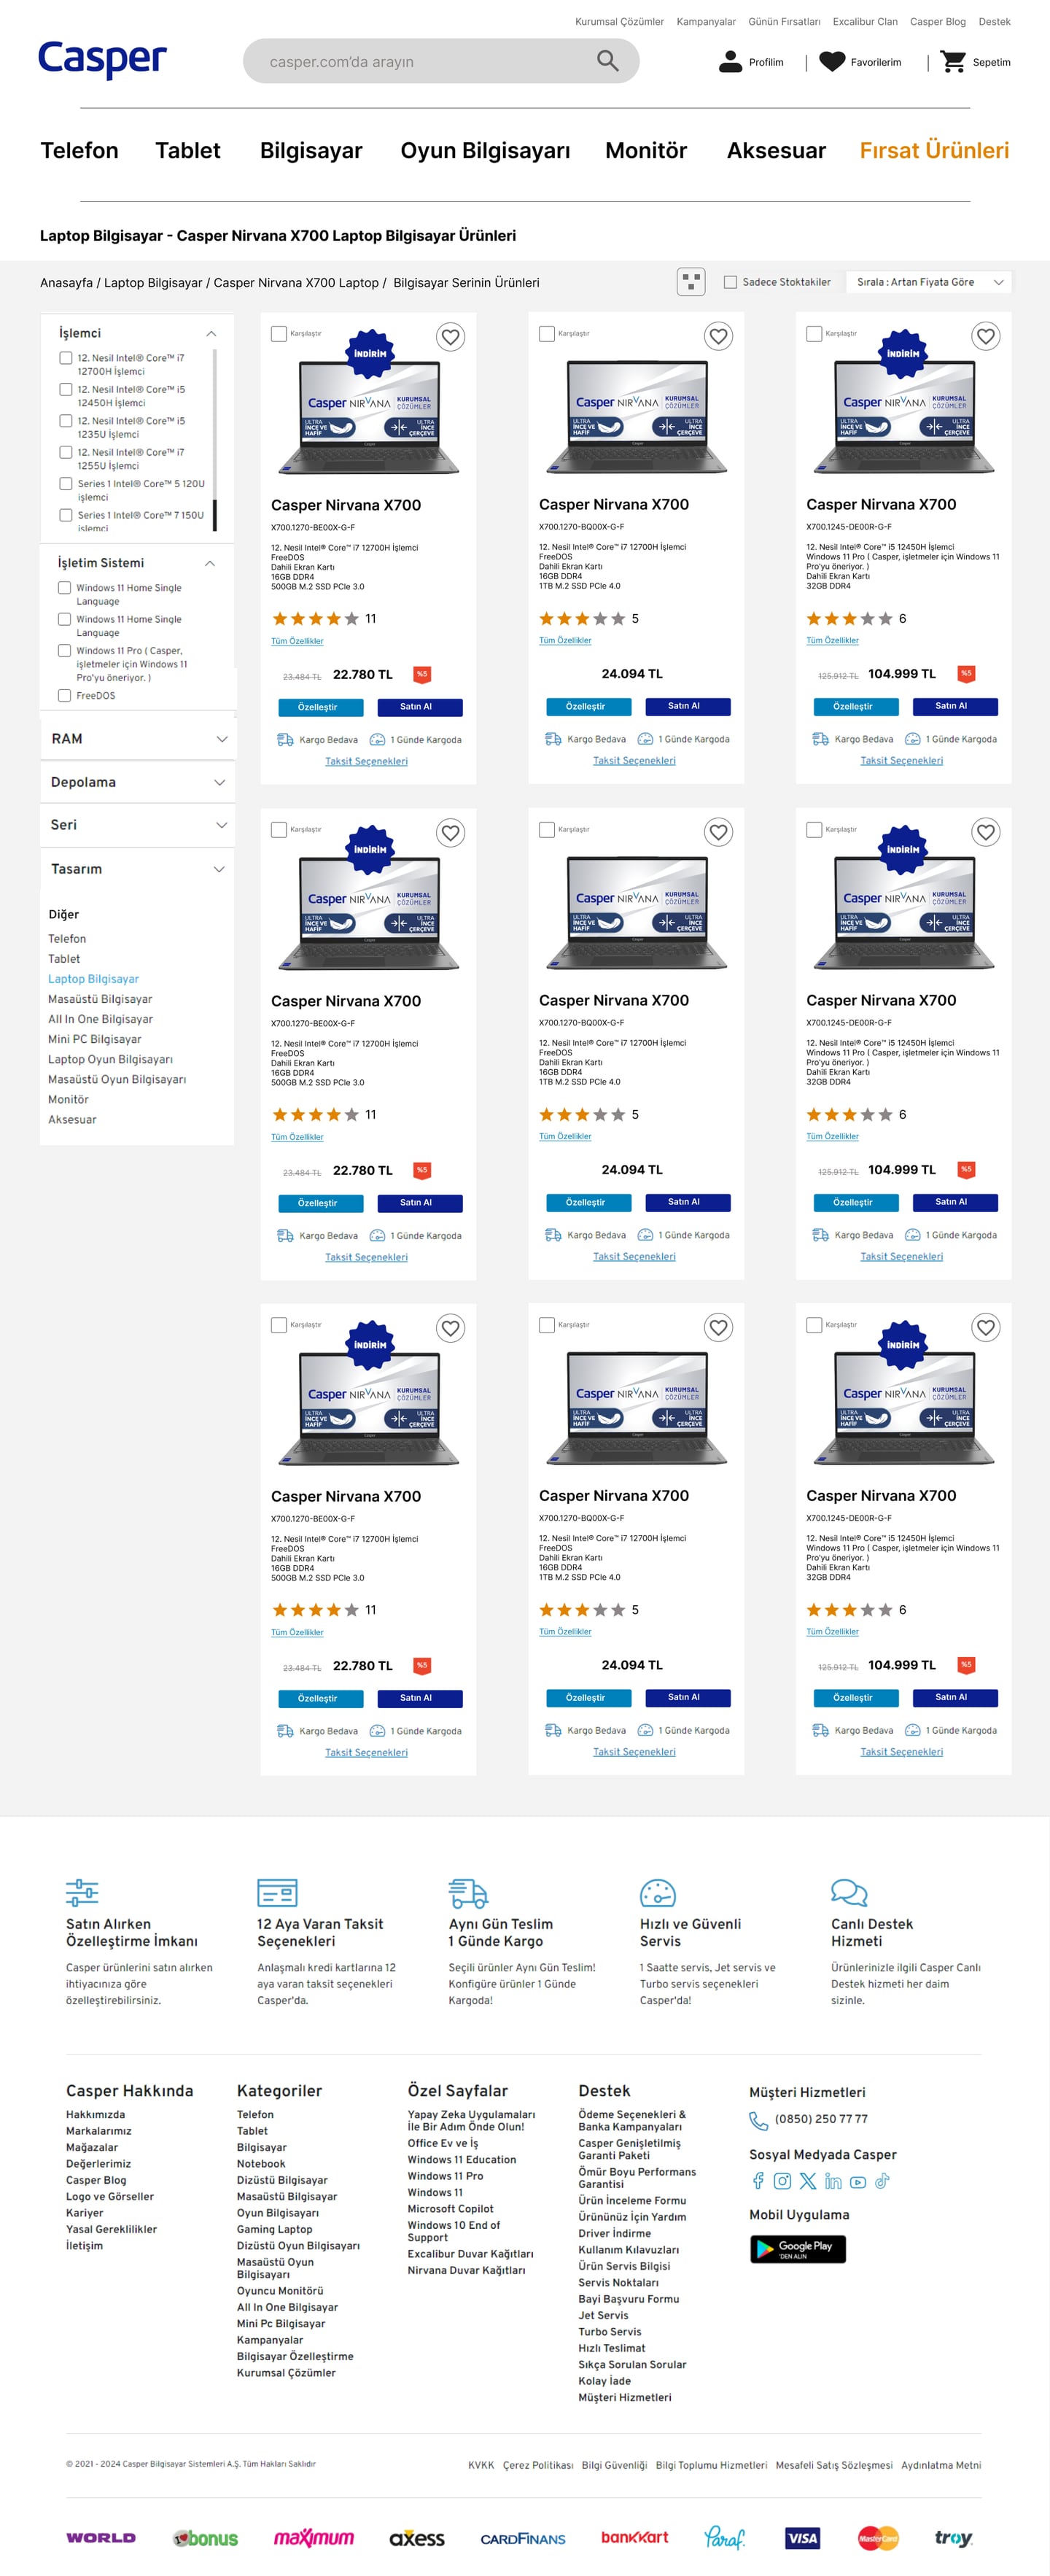Check the Windows 11 Pro operating system filter
The width and height of the screenshot is (1050, 2576).
[x=64, y=650]
